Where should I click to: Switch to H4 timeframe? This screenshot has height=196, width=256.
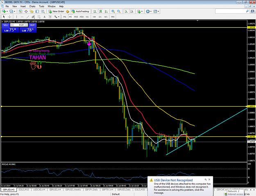point(94,17)
